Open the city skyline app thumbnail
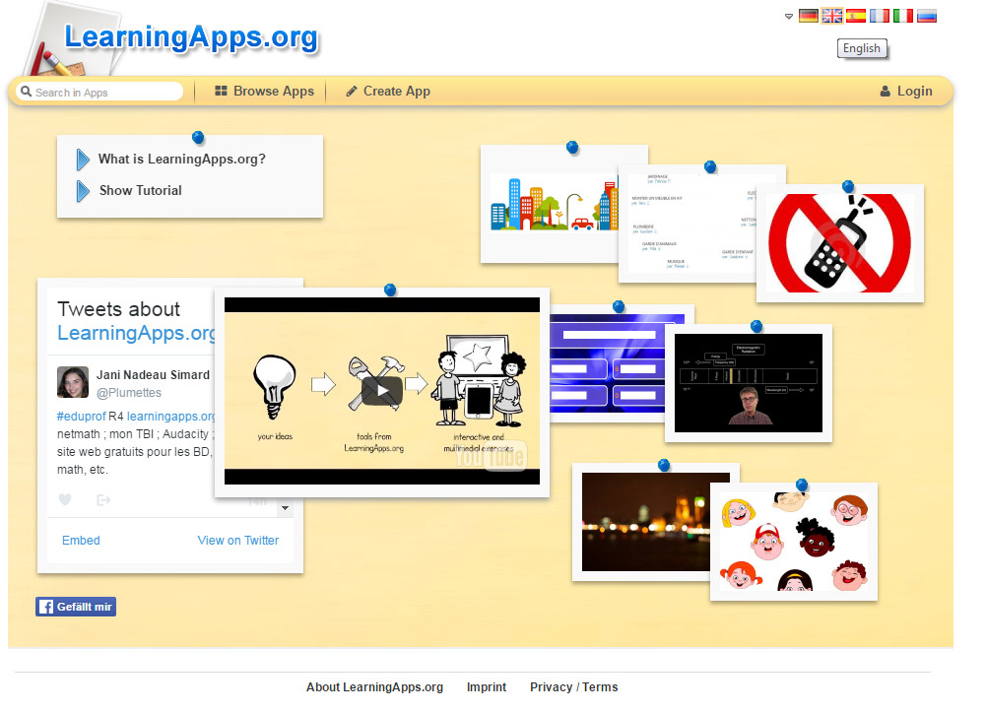 pos(551,204)
